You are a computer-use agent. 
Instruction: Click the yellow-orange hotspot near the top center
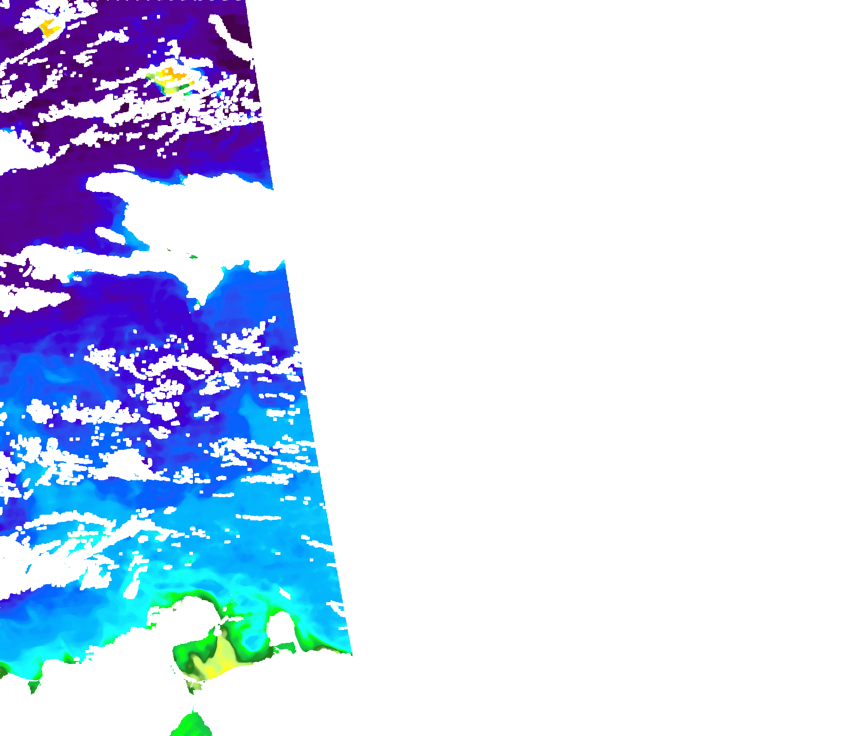[172, 77]
